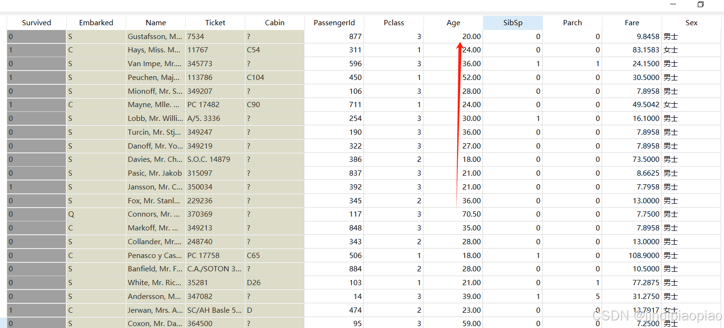Click the Ticket column header

pyautogui.click(x=215, y=22)
